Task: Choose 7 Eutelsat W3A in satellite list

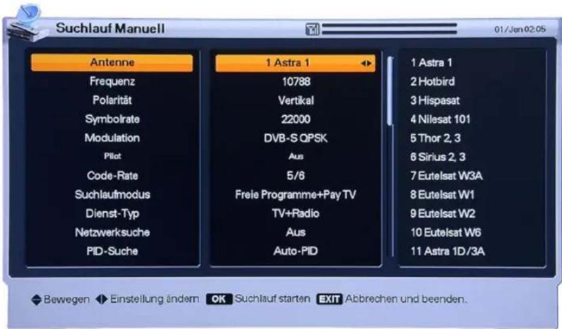Action: point(446,176)
